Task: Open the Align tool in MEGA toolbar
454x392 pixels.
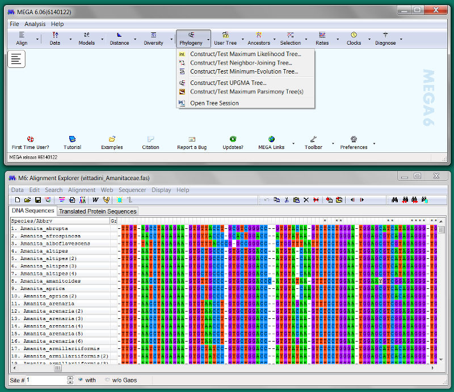Action: point(22,39)
